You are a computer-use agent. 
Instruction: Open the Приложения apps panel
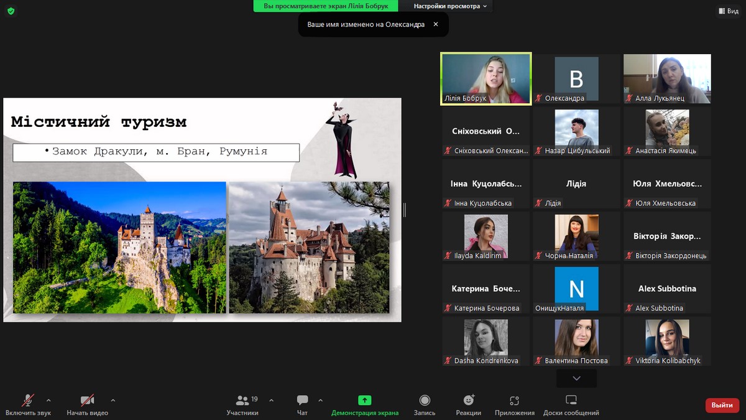tap(514, 404)
